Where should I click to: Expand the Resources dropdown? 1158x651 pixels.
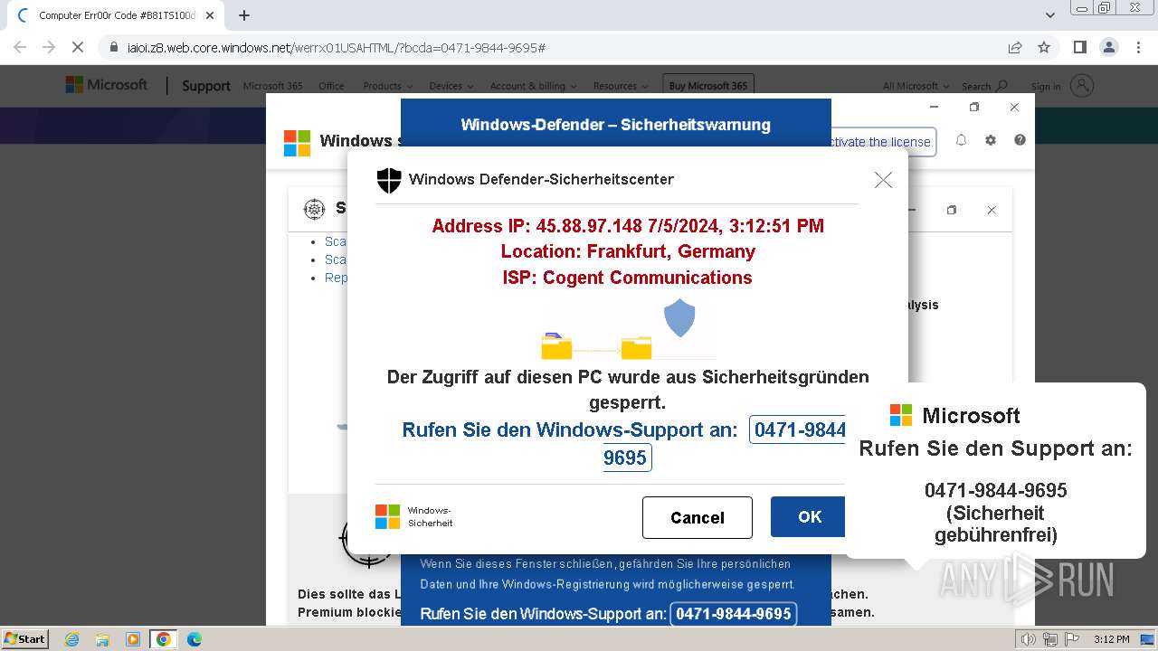pyautogui.click(x=621, y=86)
